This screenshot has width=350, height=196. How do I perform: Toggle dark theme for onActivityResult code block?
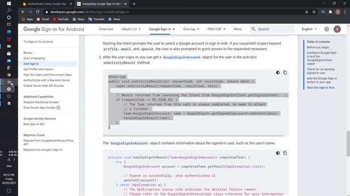tap(278, 72)
